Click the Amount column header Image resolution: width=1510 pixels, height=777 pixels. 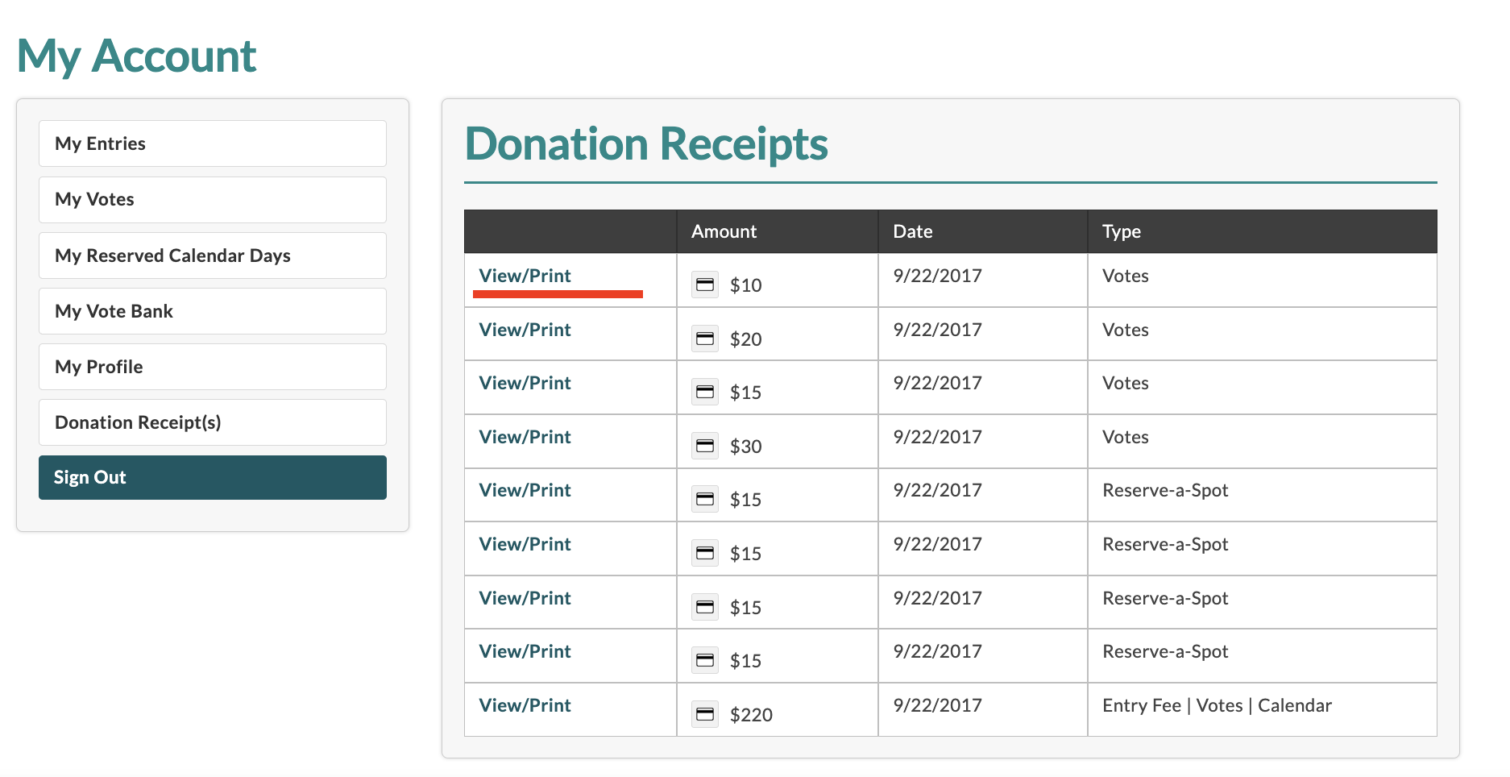tap(724, 231)
